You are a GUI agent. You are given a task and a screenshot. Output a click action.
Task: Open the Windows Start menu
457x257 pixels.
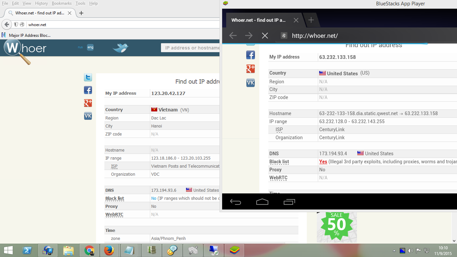(8, 250)
